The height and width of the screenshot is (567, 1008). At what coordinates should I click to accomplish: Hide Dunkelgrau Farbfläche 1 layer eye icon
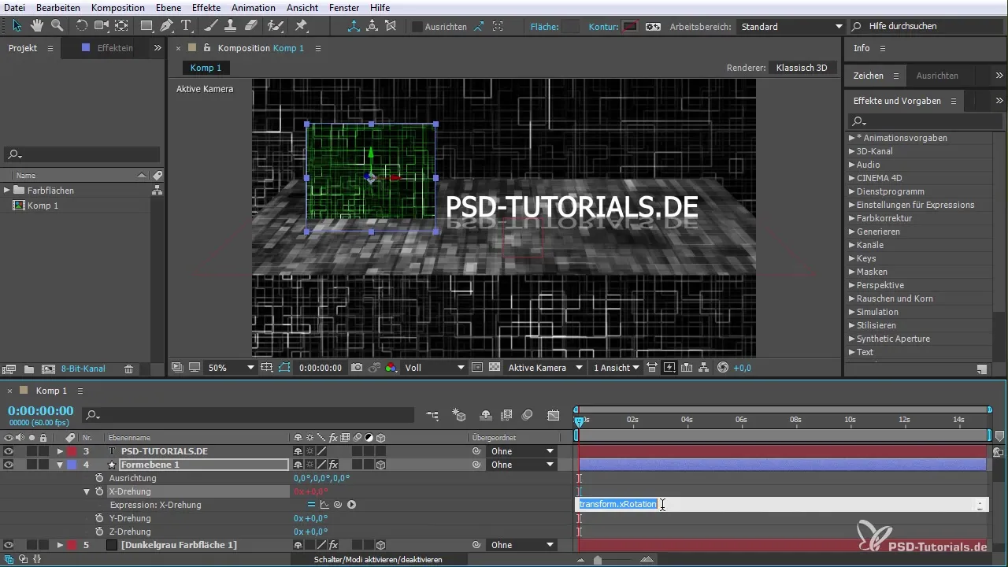(9, 545)
